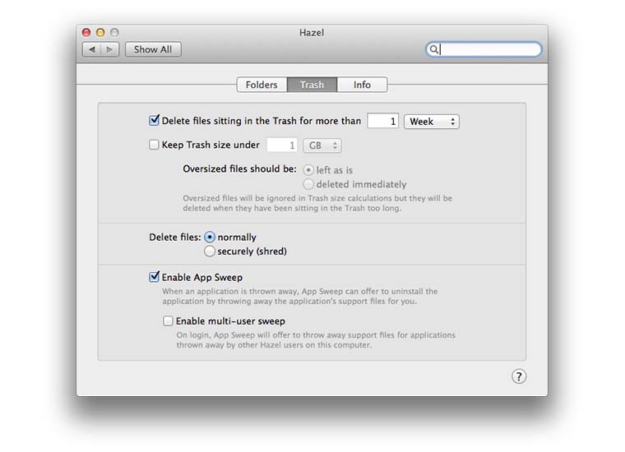The image size is (625, 452).
Task: Click the forward navigation arrow
Action: pos(109,49)
